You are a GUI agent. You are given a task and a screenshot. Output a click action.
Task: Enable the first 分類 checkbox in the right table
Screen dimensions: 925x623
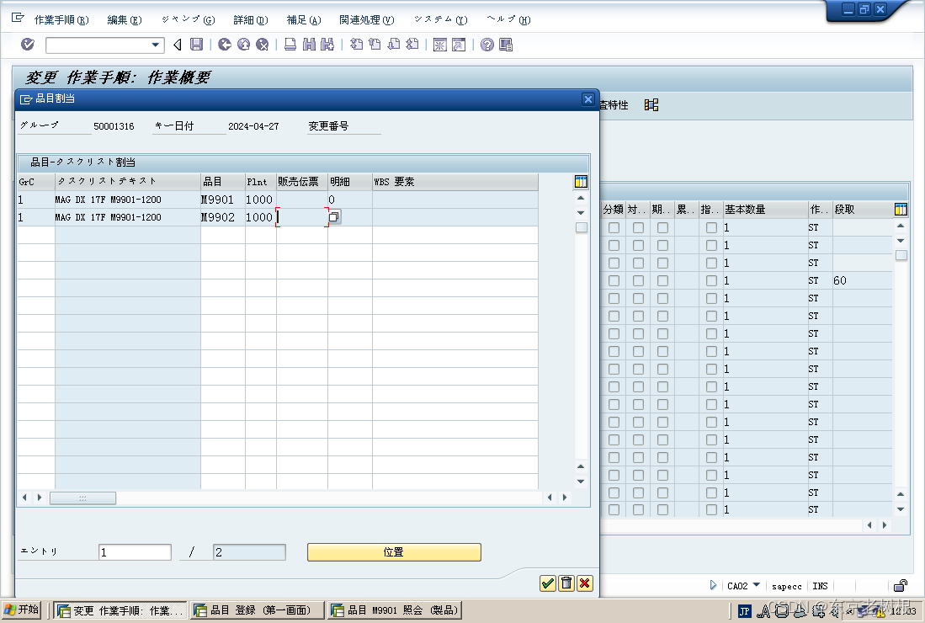pos(614,227)
